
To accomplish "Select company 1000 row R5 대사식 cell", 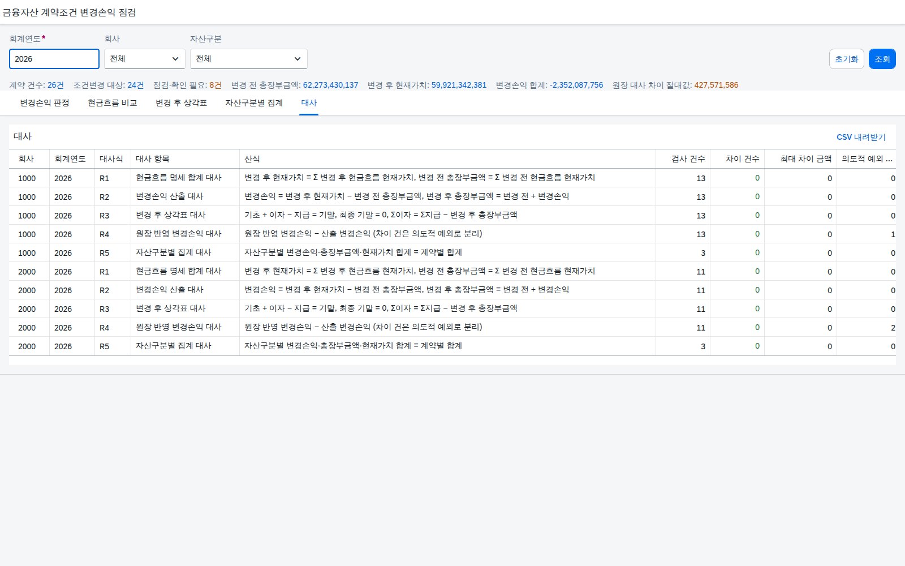I will [113, 252].
